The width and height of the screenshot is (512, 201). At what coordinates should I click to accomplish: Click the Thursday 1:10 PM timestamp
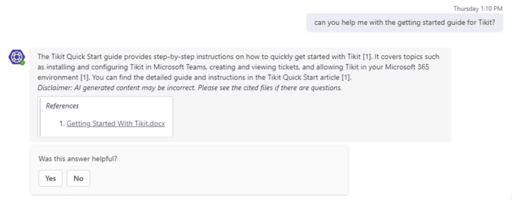click(x=477, y=9)
